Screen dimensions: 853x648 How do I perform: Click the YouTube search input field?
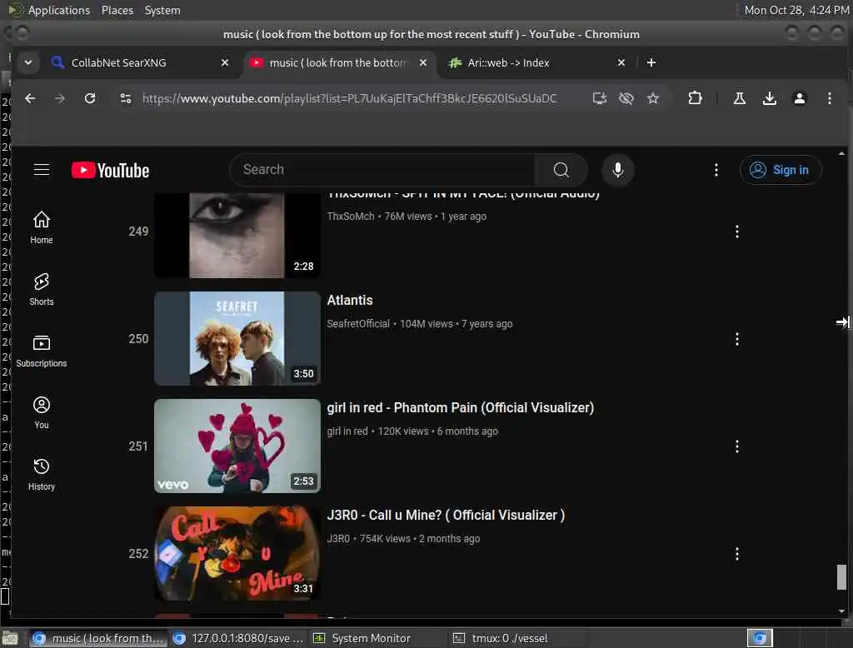[383, 170]
